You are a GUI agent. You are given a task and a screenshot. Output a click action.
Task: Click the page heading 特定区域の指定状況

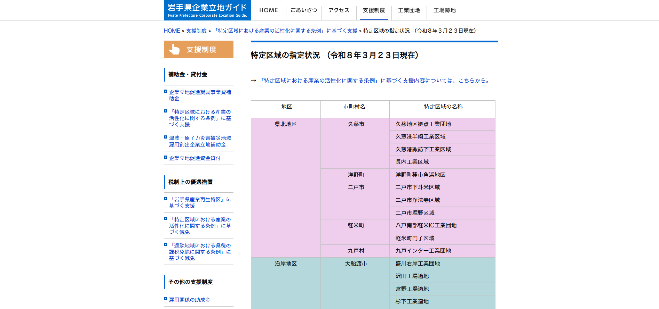pos(335,55)
